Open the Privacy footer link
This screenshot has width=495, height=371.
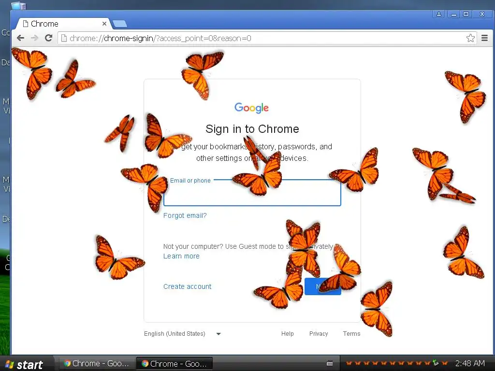point(319,334)
